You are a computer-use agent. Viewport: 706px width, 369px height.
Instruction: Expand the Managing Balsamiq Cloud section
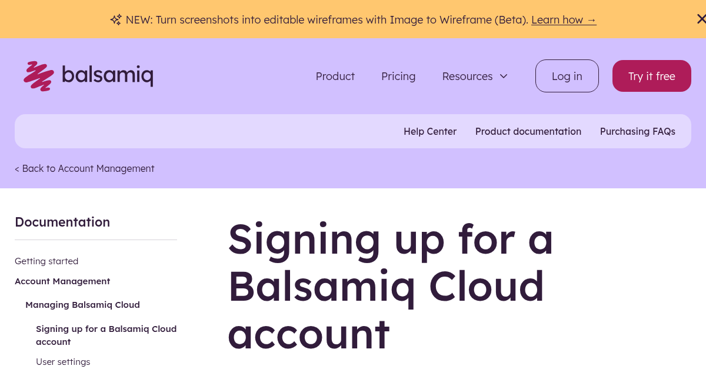tap(82, 304)
